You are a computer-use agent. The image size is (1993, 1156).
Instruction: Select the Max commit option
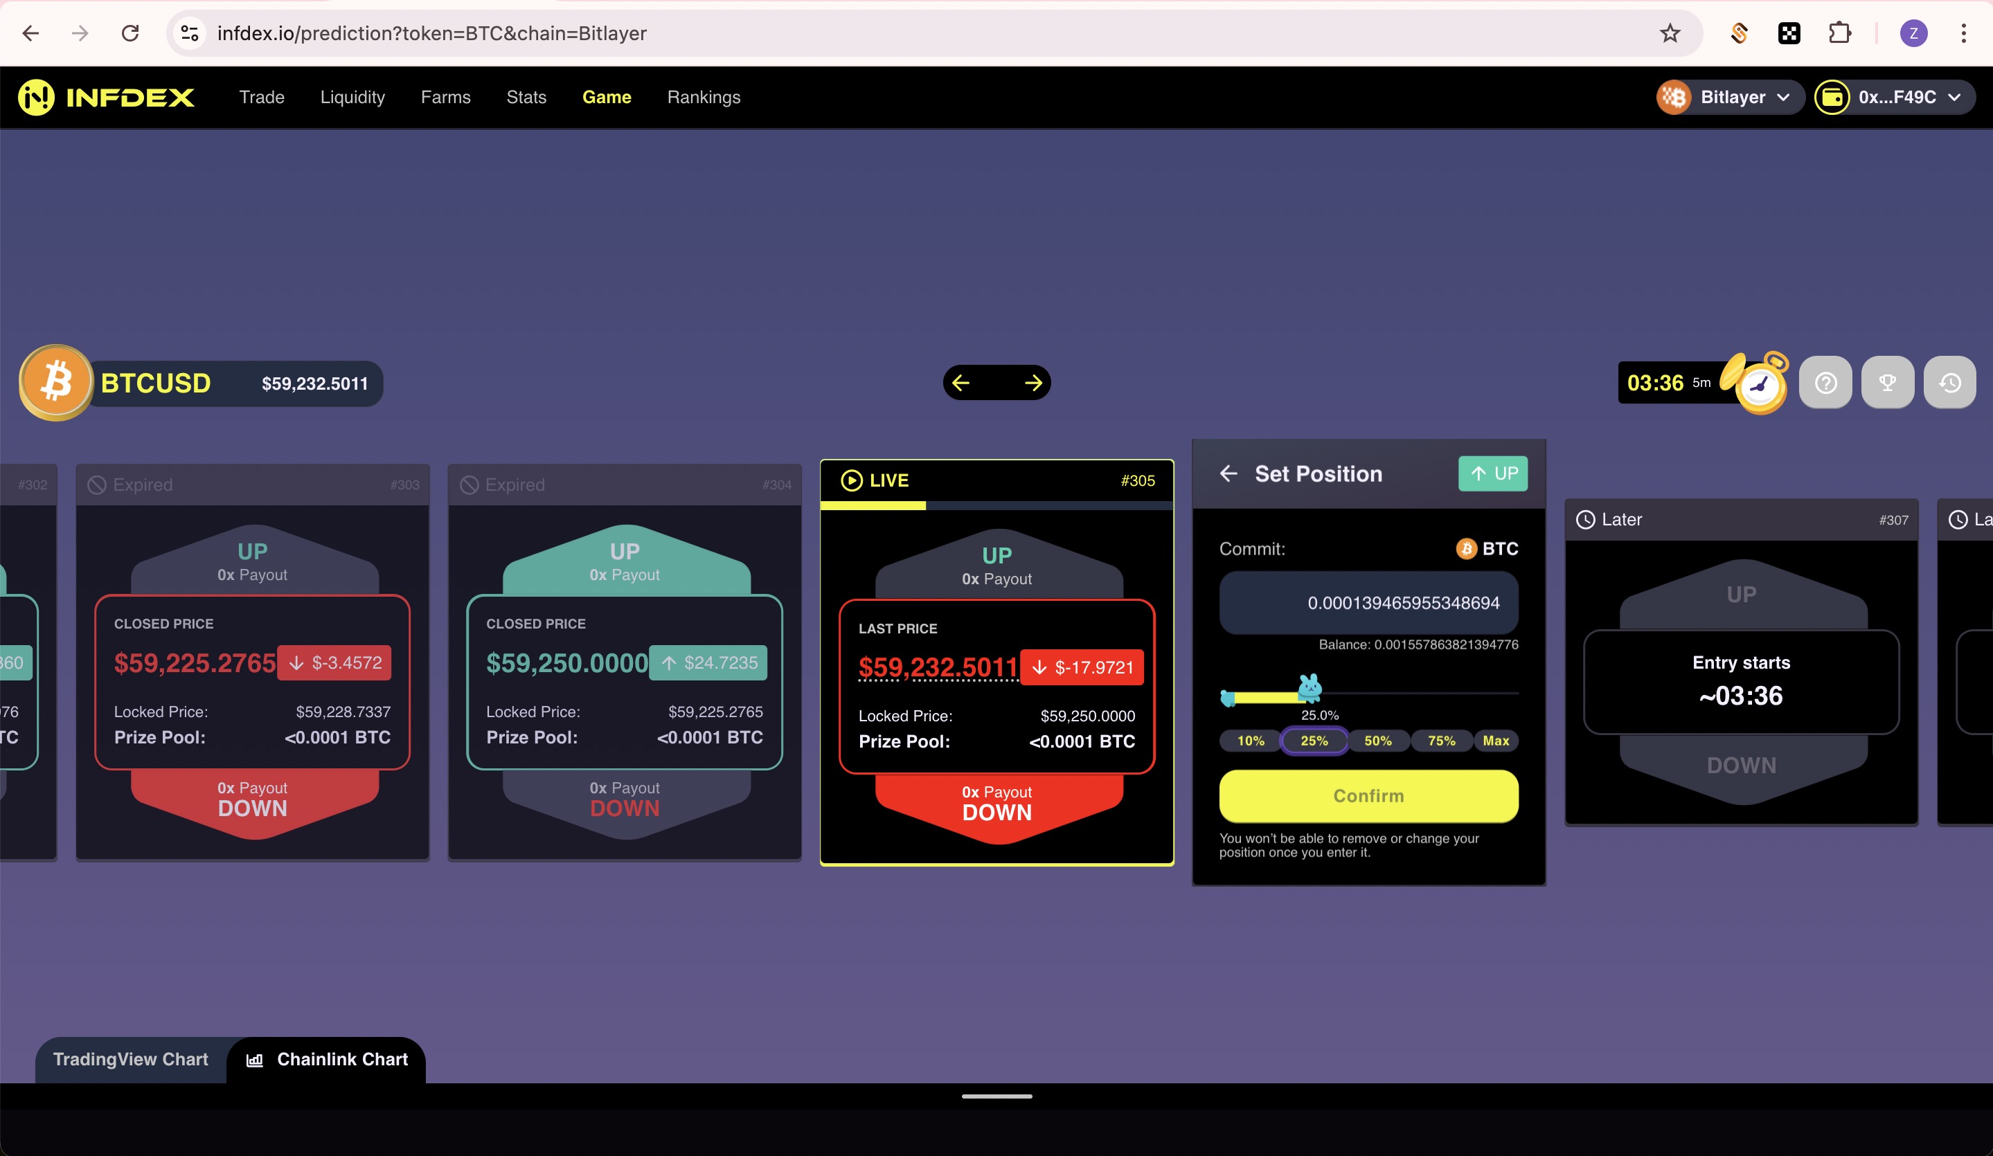coord(1496,741)
